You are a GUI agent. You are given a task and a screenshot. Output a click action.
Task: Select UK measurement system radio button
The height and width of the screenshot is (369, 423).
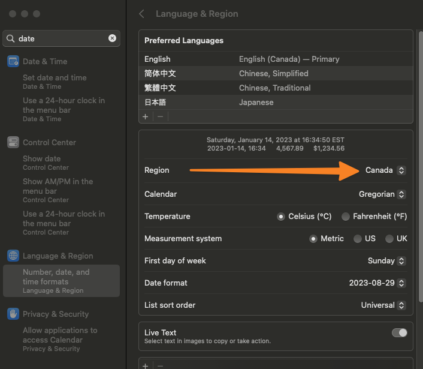[x=389, y=239]
